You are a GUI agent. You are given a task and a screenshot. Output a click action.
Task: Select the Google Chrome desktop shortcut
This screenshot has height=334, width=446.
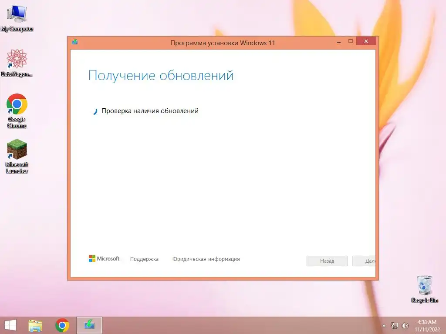[17, 111]
